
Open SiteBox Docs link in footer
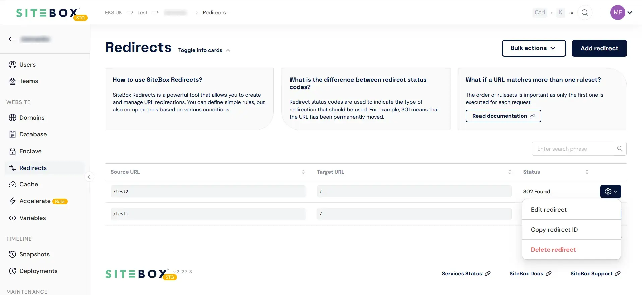[x=530, y=274]
